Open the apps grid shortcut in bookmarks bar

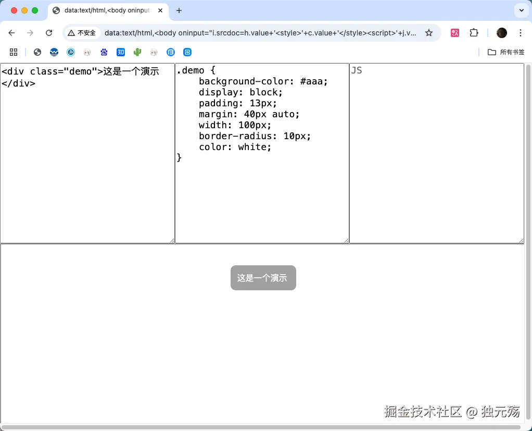[x=14, y=52]
